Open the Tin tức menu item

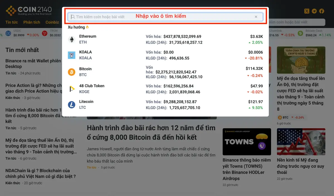pos(11,22)
